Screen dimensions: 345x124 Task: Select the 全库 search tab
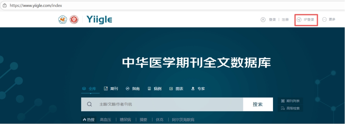pos(90,89)
